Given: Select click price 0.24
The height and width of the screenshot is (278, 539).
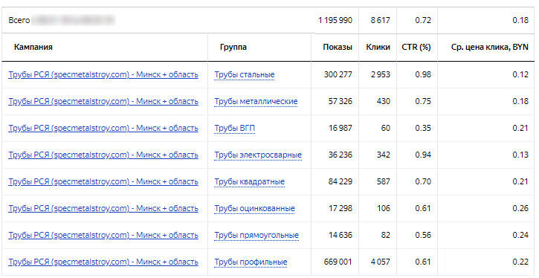Looking at the screenshot, I should [520, 236].
